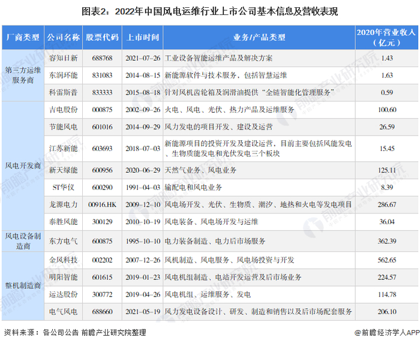Click the 风电开发商 category cell
Viewport: 420px width, 344px height.
(23, 165)
